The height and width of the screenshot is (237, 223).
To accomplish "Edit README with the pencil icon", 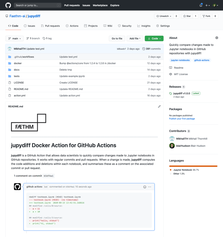I will 159,107.
